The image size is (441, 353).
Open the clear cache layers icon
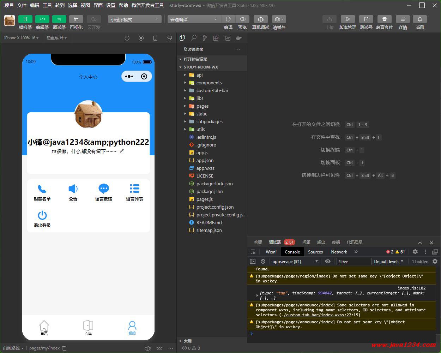279,19
